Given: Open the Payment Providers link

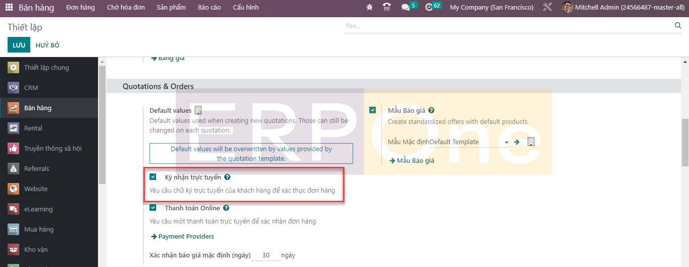Looking at the screenshot, I should [x=186, y=237].
